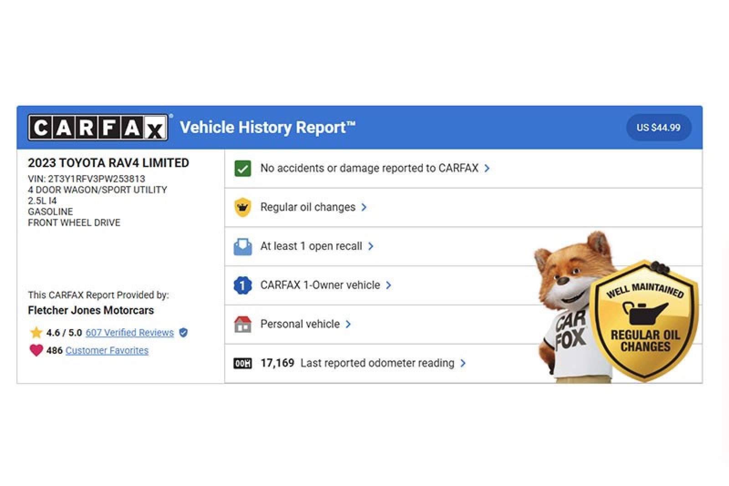Click the gold star rating icon
This screenshot has width=729, height=486.
(36, 332)
